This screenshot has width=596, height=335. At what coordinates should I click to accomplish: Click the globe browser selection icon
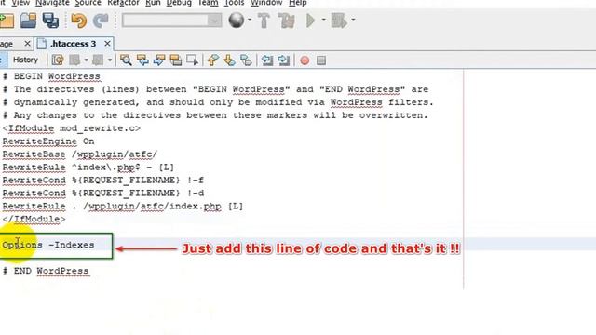pyautogui.click(x=237, y=20)
